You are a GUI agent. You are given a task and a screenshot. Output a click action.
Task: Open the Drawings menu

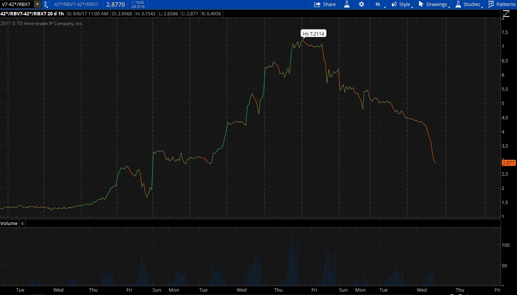[433, 4]
